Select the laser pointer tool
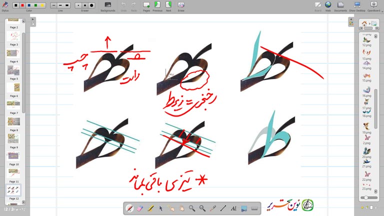 point(213,208)
